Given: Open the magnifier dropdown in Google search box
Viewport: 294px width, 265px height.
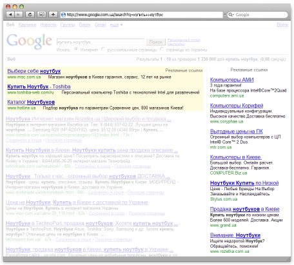Looking at the screenshot, I should (x=231, y=15).
